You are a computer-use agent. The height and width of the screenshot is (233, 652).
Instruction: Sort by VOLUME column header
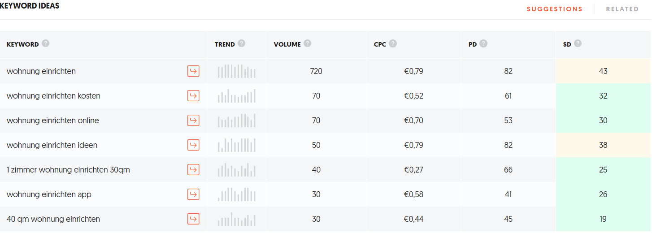point(287,44)
